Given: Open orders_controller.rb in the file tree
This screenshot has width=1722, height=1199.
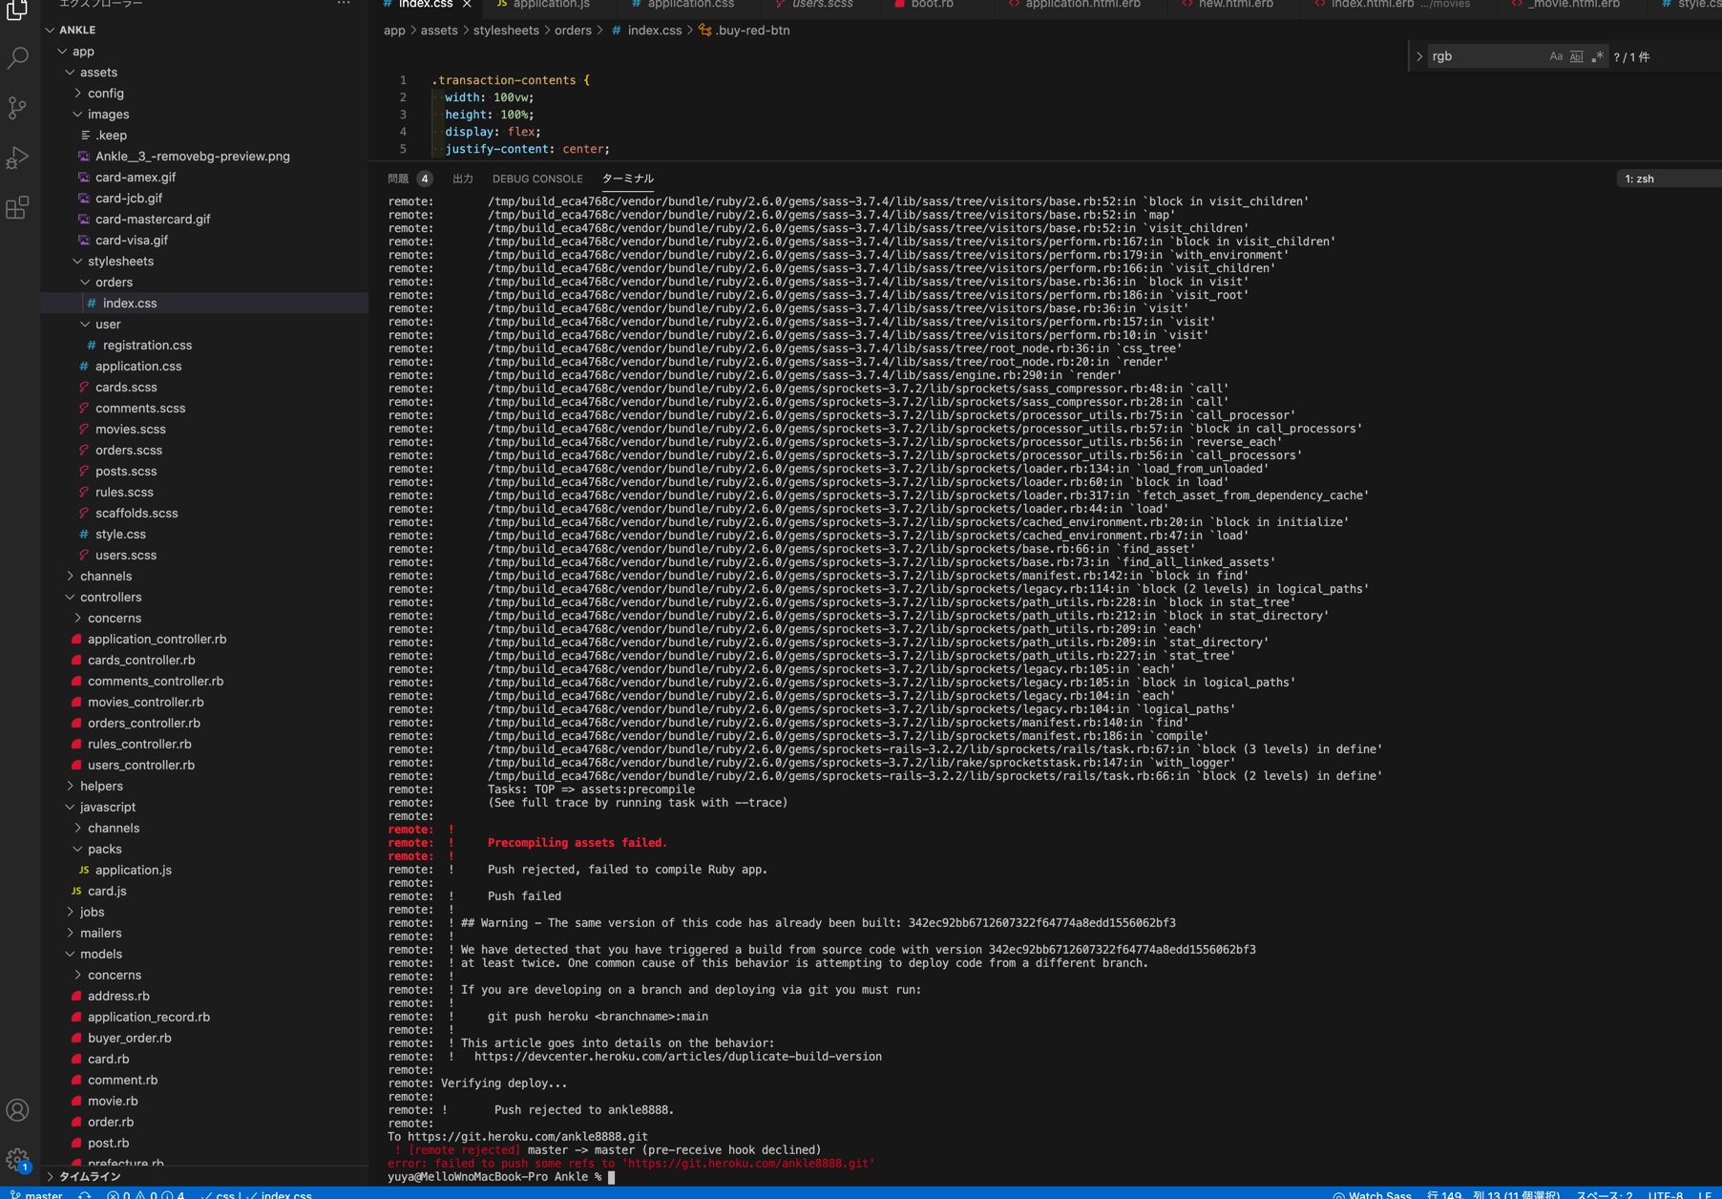Looking at the screenshot, I should (x=143, y=723).
